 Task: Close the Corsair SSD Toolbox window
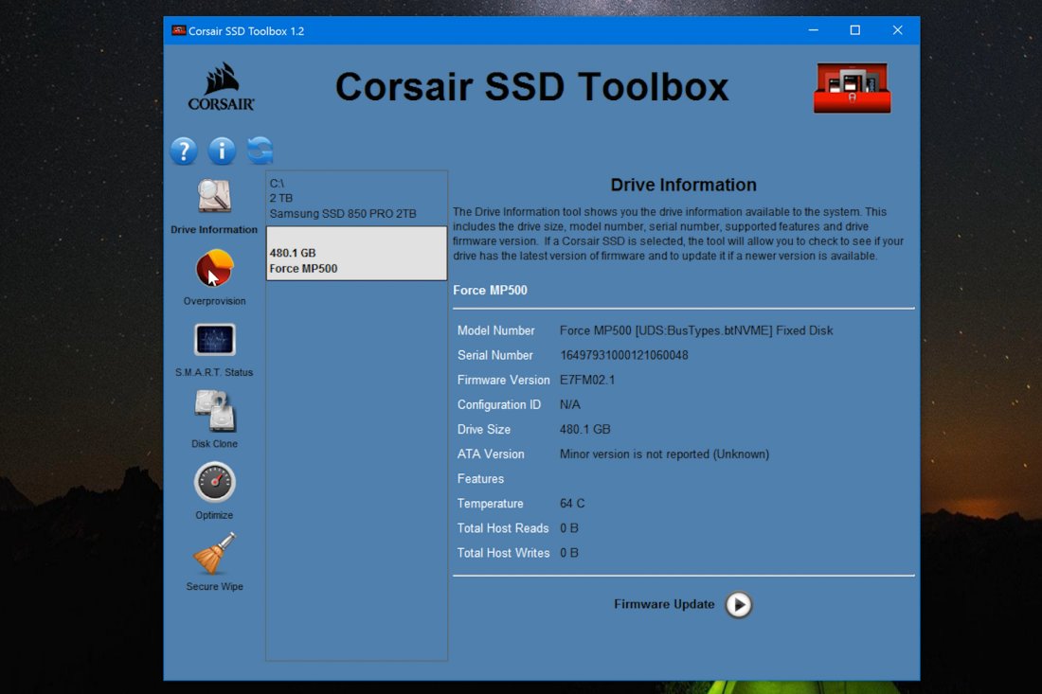[x=898, y=30]
